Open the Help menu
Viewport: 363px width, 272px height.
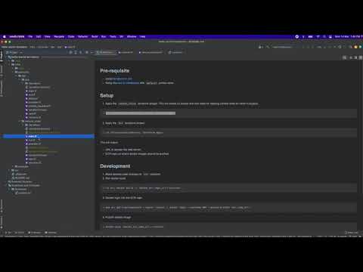pyautogui.click(x=142, y=37)
